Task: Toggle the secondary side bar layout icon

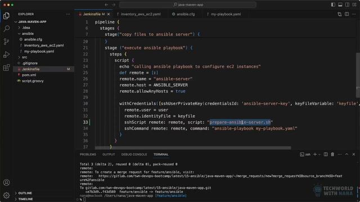Action: (347, 4)
